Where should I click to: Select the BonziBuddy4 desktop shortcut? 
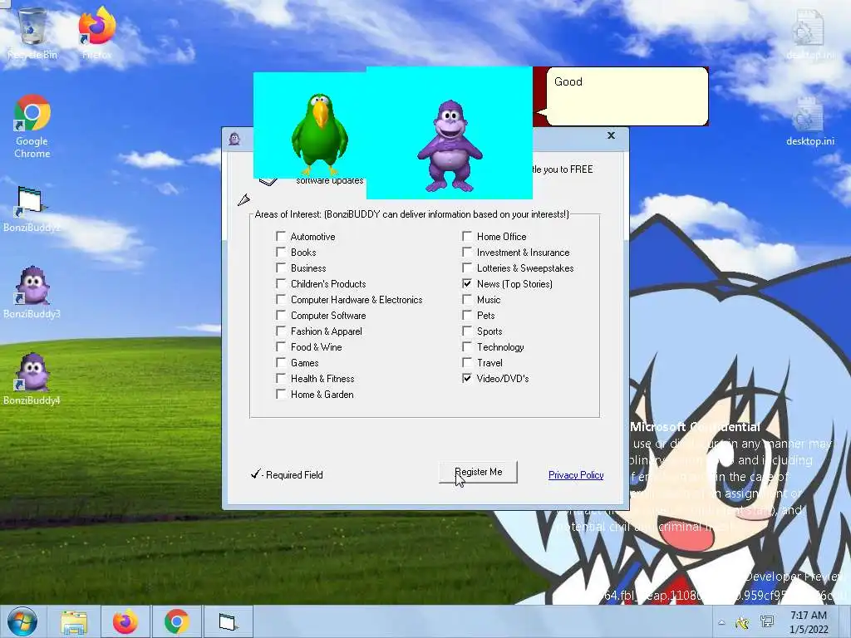click(32, 379)
